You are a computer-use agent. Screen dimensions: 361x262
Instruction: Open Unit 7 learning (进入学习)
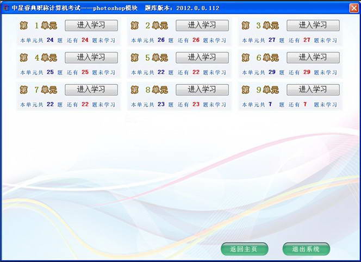pos(91,90)
